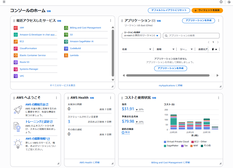Click the WAF legend swatch
This screenshot has height=168, width=233.
pyautogui.click(x=192, y=146)
